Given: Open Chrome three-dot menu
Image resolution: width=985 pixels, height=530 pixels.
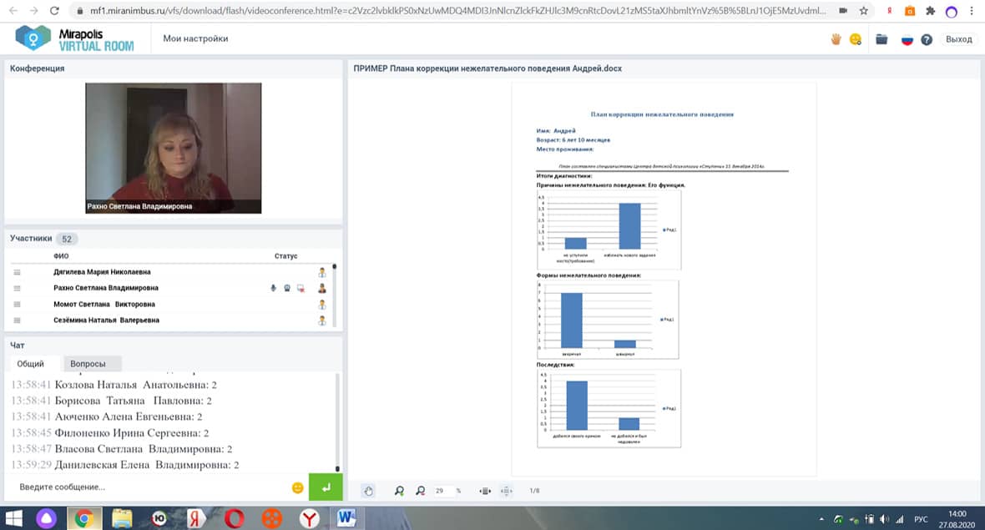Looking at the screenshot, I should point(971,11).
